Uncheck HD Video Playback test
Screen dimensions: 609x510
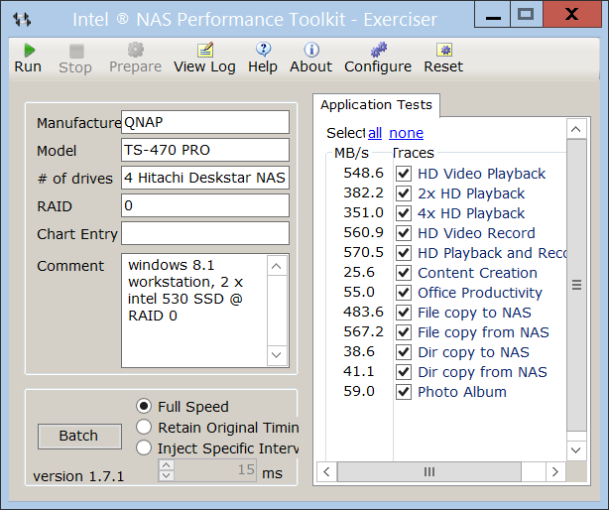click(x=404, y=174)
